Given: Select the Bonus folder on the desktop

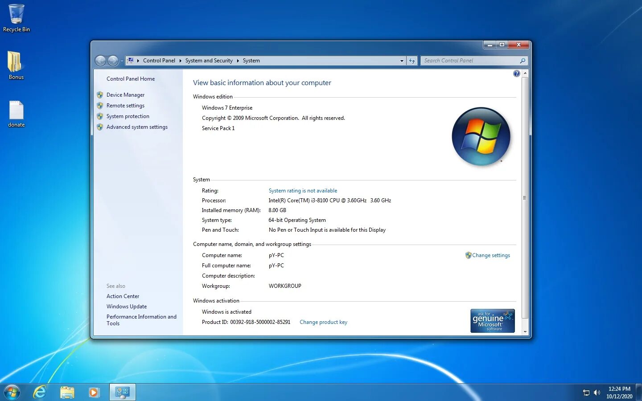Looking at the screenshot, I should (16, 65).
